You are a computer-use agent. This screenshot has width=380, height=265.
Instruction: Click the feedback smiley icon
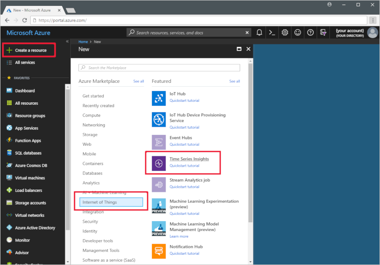tap(298, 33)
